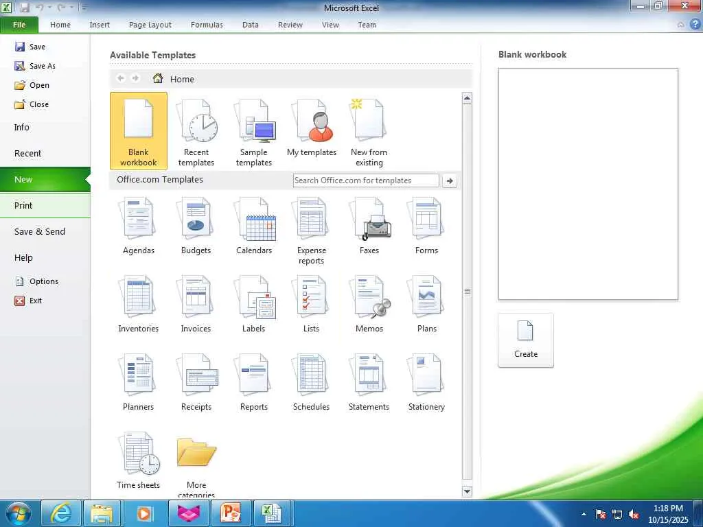Show hidden system tray icons
This screenshot has height=527, width=703.
tap(584, 515)
